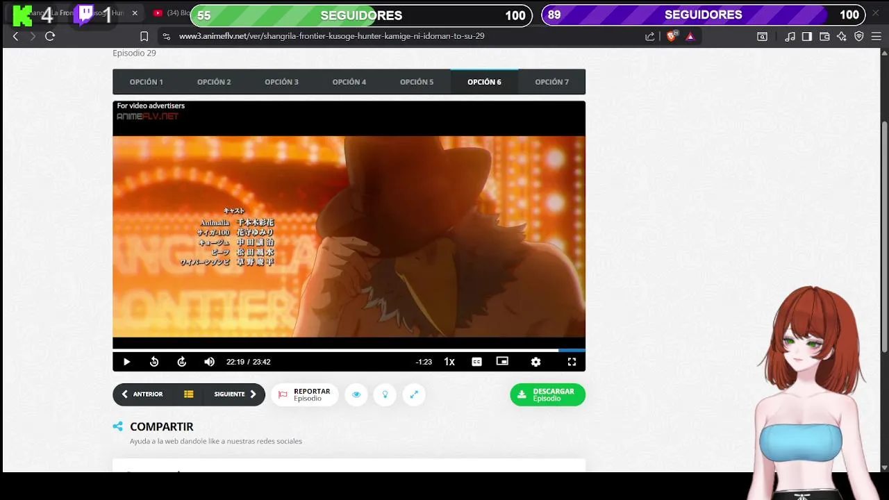This screenshot has width=889, height=500.
Task: Select the Opción 3 server tab
Action: pos(281,82)
